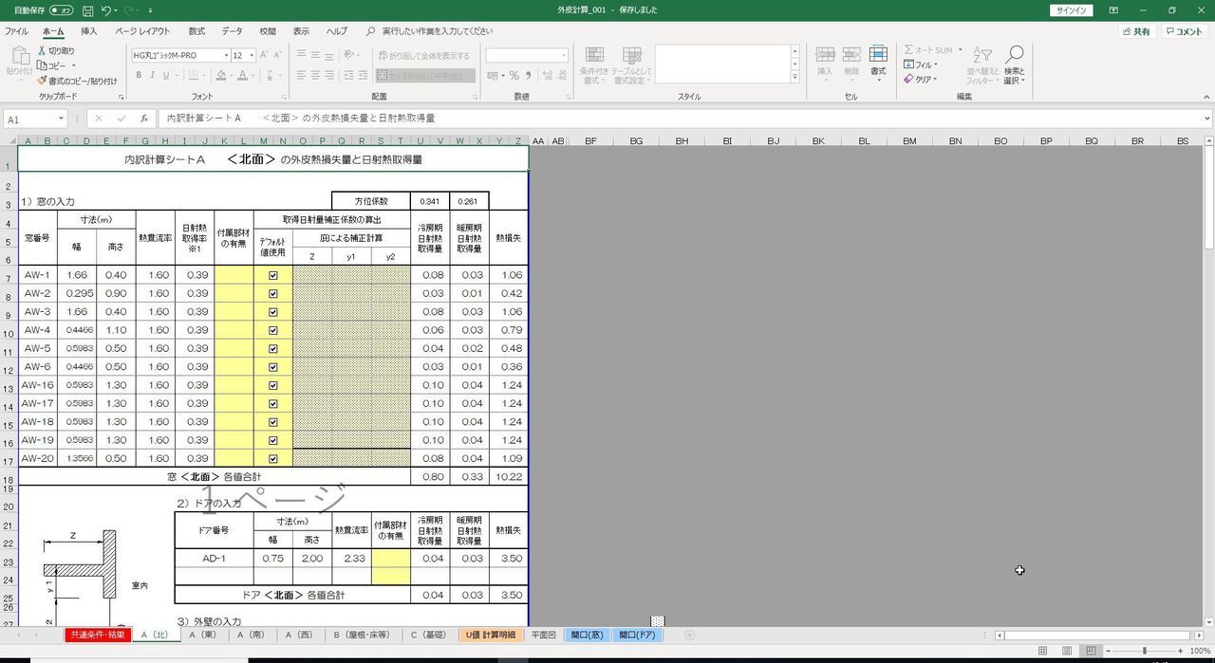The height and width of the screenshot is (663, 1215).
Task: Open the 開口(窓) sheet tab
Action: 587,635
